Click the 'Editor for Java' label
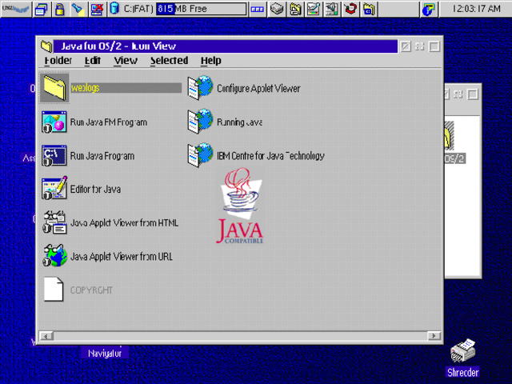512x384 pixels. tap(95, 190)
